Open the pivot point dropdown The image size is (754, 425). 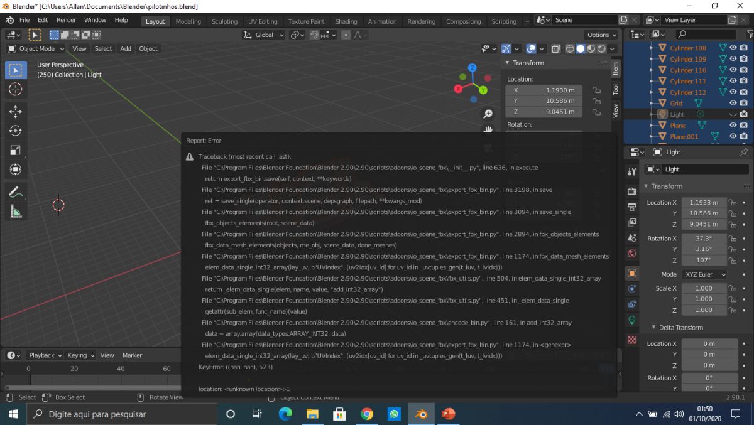[298, 35]
